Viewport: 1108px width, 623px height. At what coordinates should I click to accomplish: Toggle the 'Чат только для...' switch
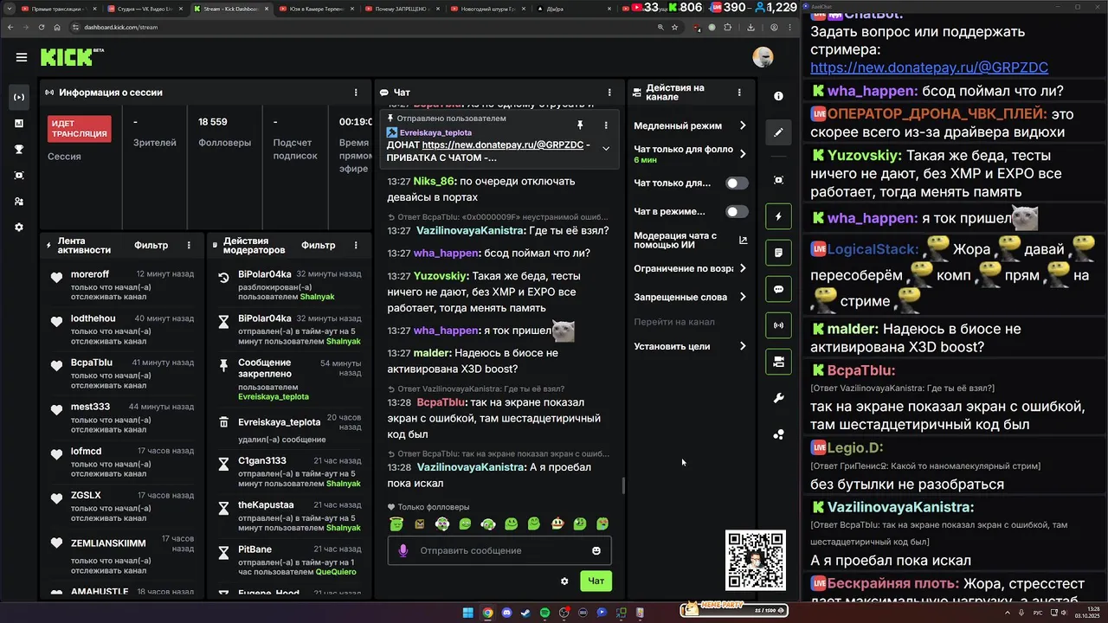(x=737, y=183)
